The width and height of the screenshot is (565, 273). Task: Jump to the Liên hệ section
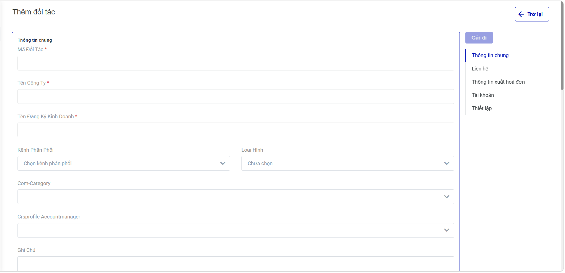480,69
